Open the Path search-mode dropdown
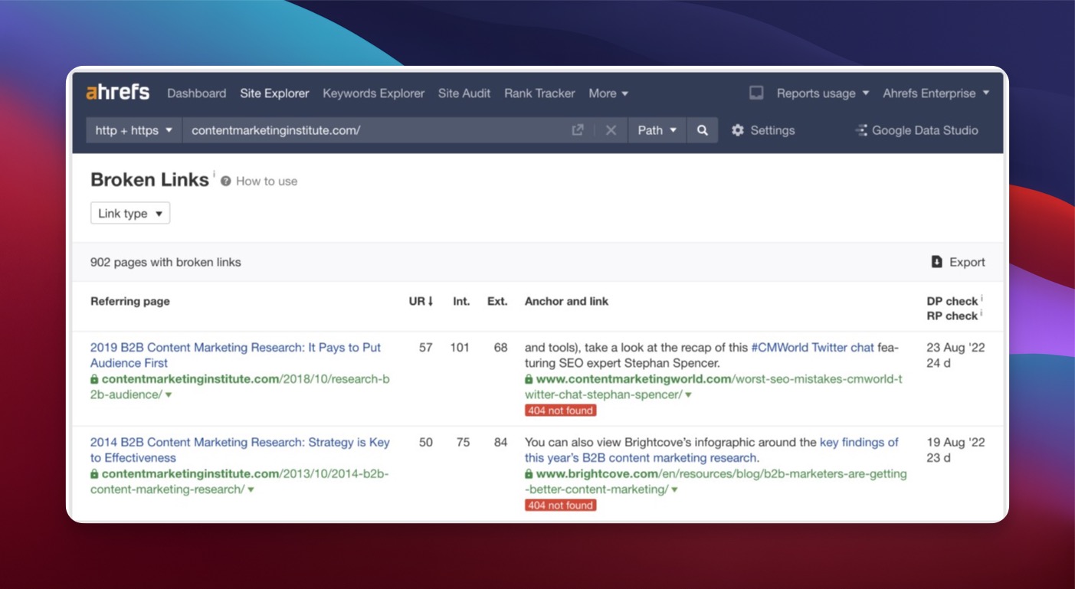1075x589 pixels. tap(657, 130)
